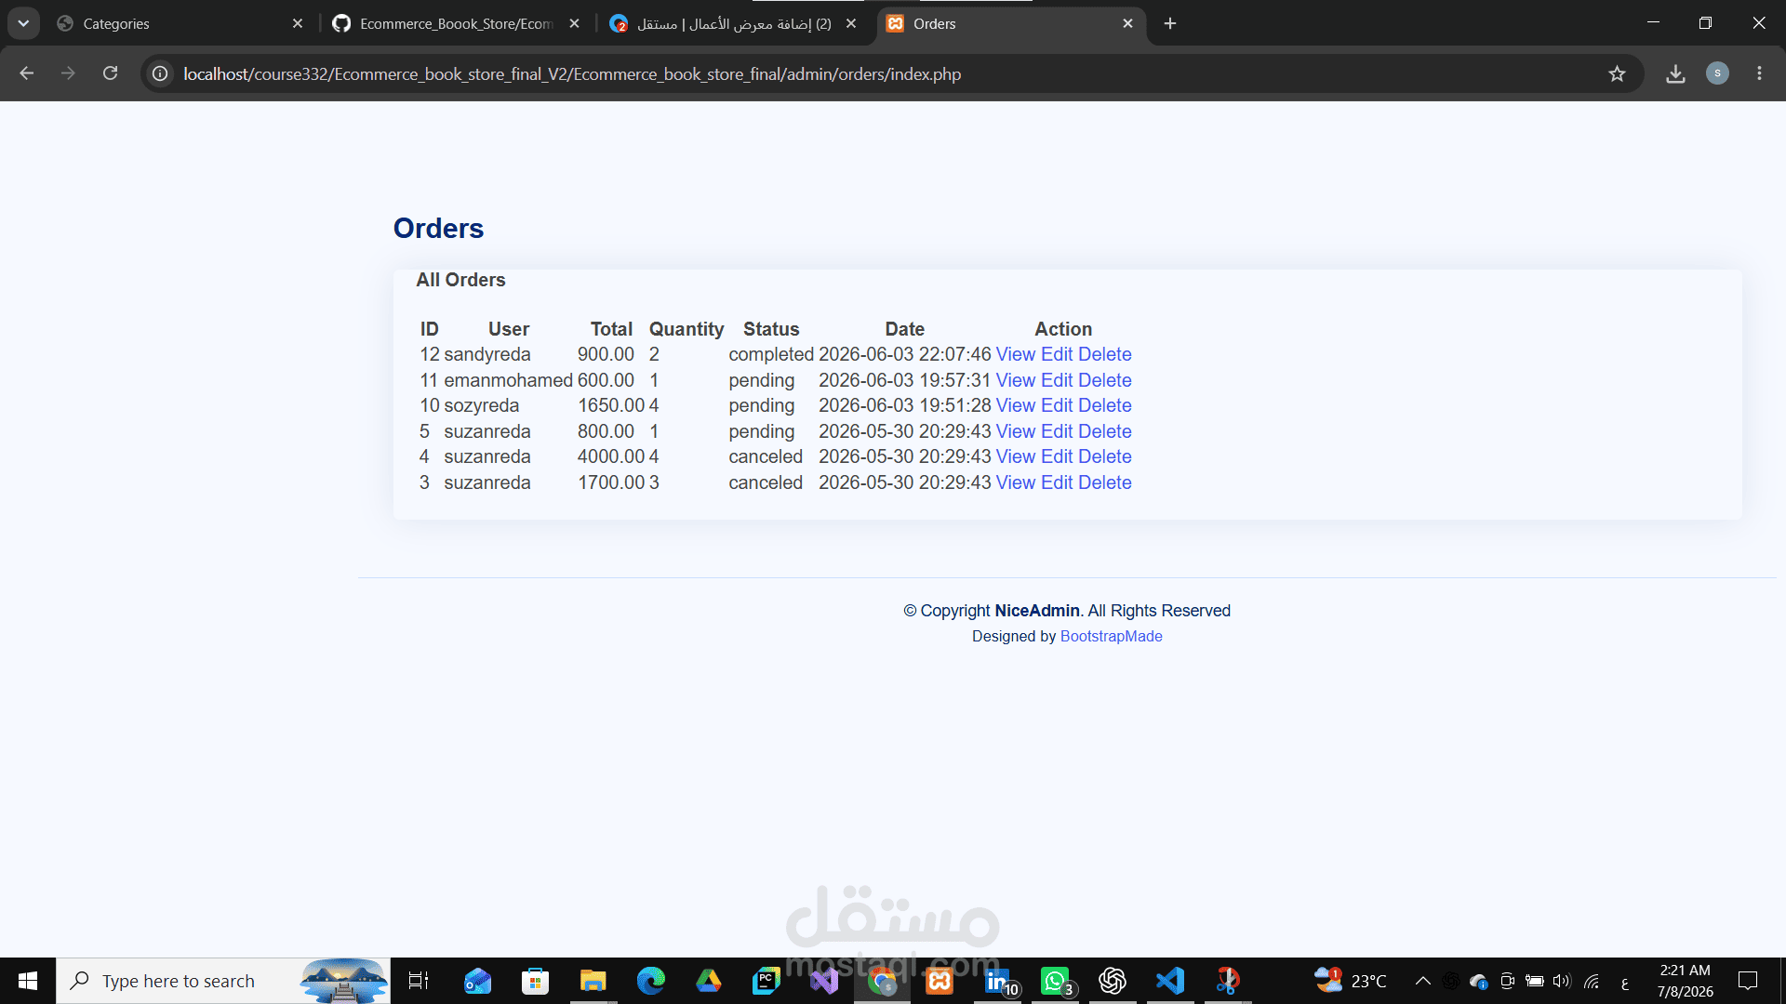Edit order 5 totaling 800.00
The width and height of the screenshot is (1786, 1004).
coord(1057,431)
